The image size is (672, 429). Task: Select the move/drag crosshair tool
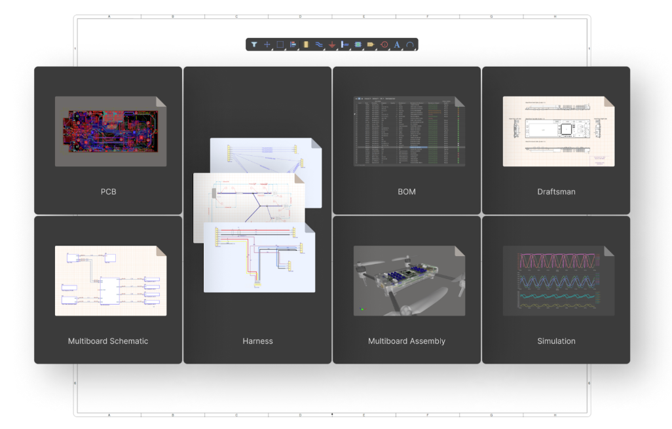point(267,45)
